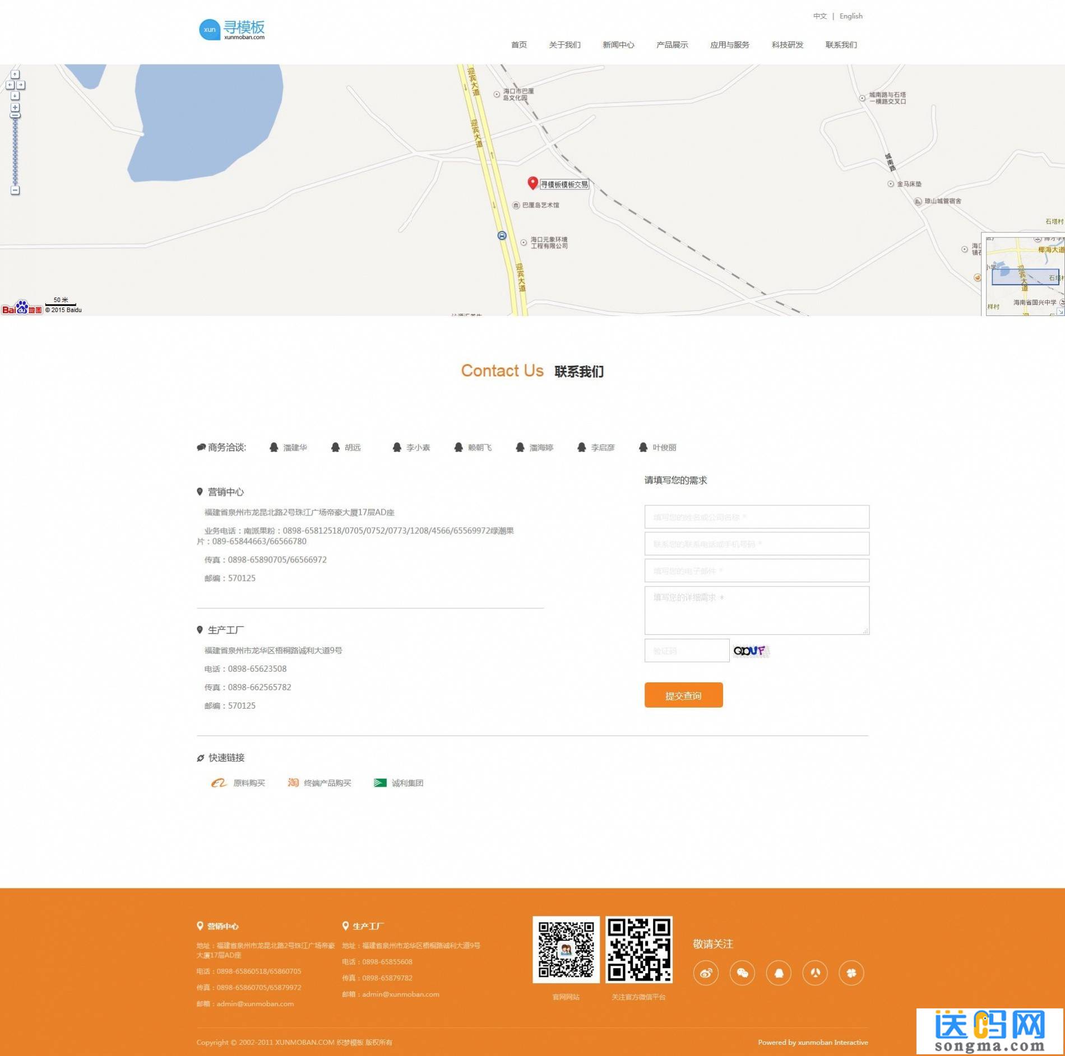Screen dimensions: 1065x1056
Task: Click the 寻模板模板交易 map marker label
Action: pyautogui.click(x=564, y=184)
